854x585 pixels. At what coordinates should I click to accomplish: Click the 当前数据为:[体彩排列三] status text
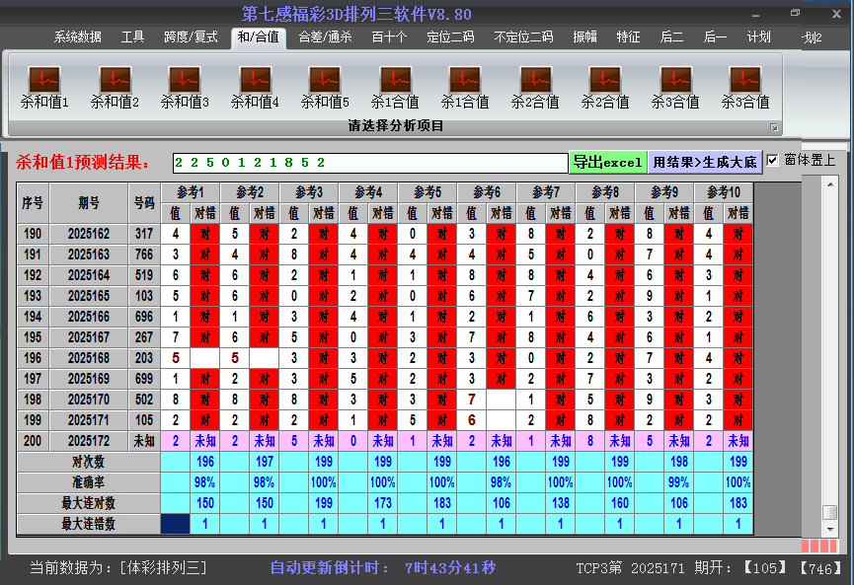(118, 568)
